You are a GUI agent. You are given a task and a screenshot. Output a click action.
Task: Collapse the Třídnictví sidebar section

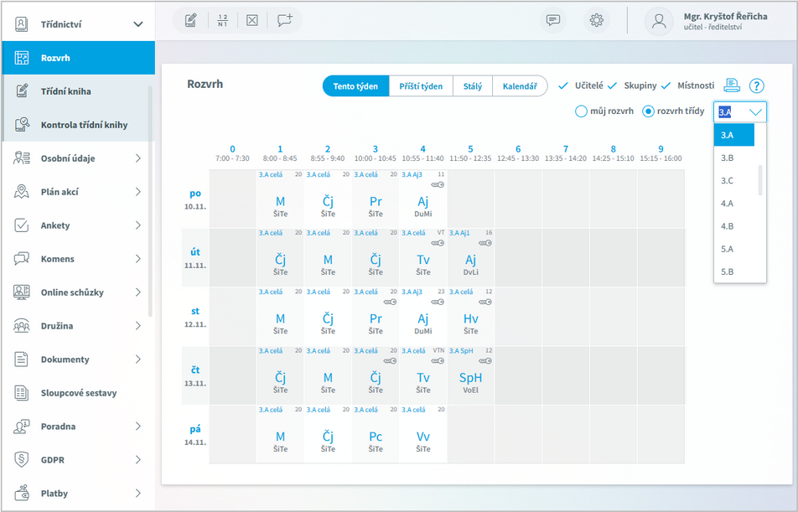click(138, 24)
